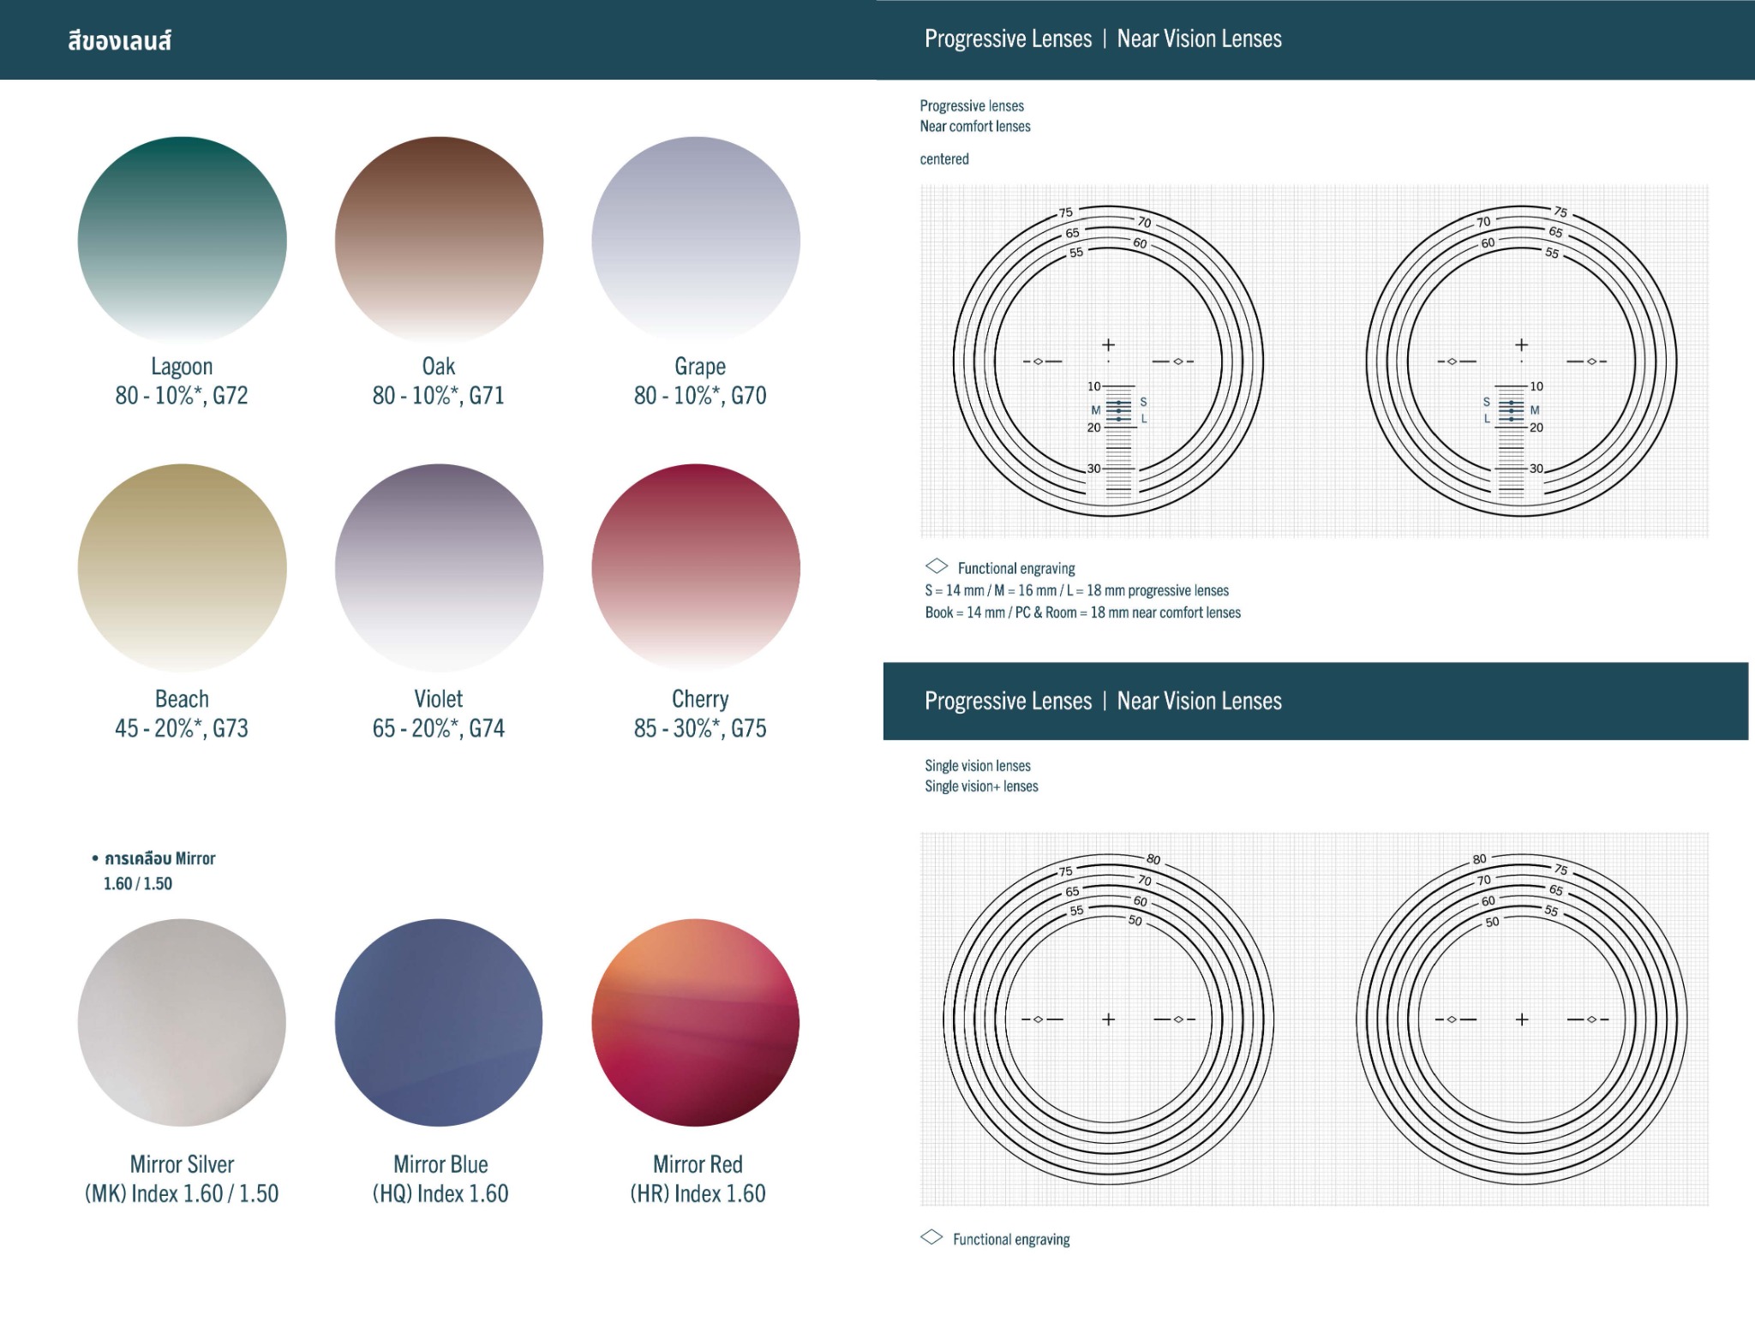Click the diamond icon beside upper Functional engraving
1755x1339 pixels.
pos(937,566)
